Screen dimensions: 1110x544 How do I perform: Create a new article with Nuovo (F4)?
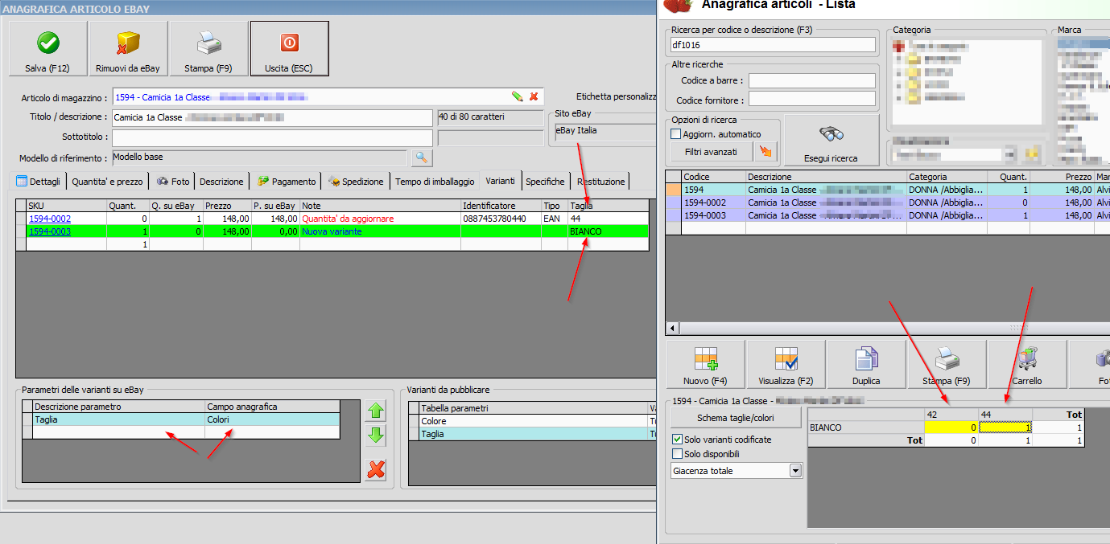705,365
